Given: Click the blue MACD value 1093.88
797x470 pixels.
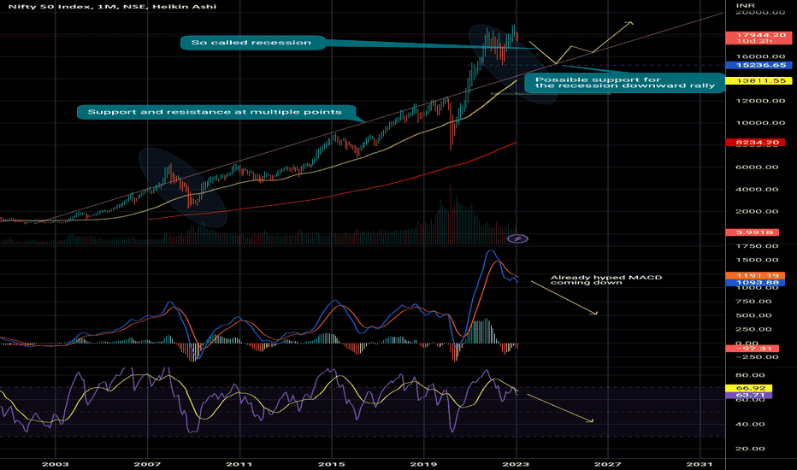Looking at the screenshot, I should [x=755, y=283].
